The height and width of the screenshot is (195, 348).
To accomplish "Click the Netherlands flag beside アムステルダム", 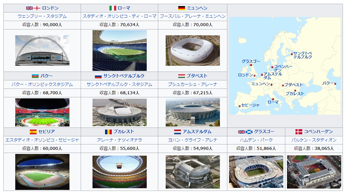I will point(178,132).
